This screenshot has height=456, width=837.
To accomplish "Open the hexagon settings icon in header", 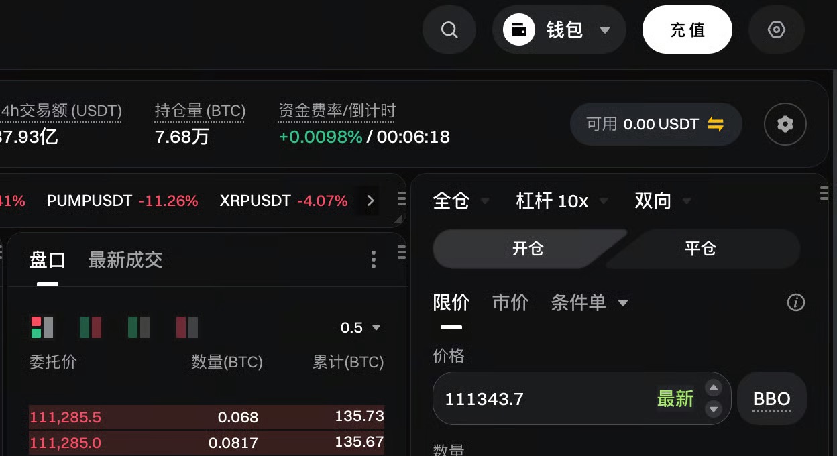I will (776, 30).
